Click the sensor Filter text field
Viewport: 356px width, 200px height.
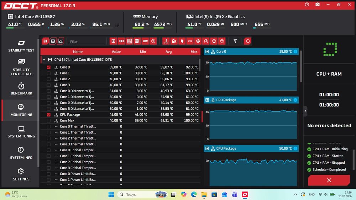tap(87, 42)
